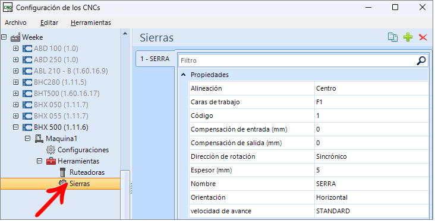Add a new saw with green plus icon

(408, 37)
